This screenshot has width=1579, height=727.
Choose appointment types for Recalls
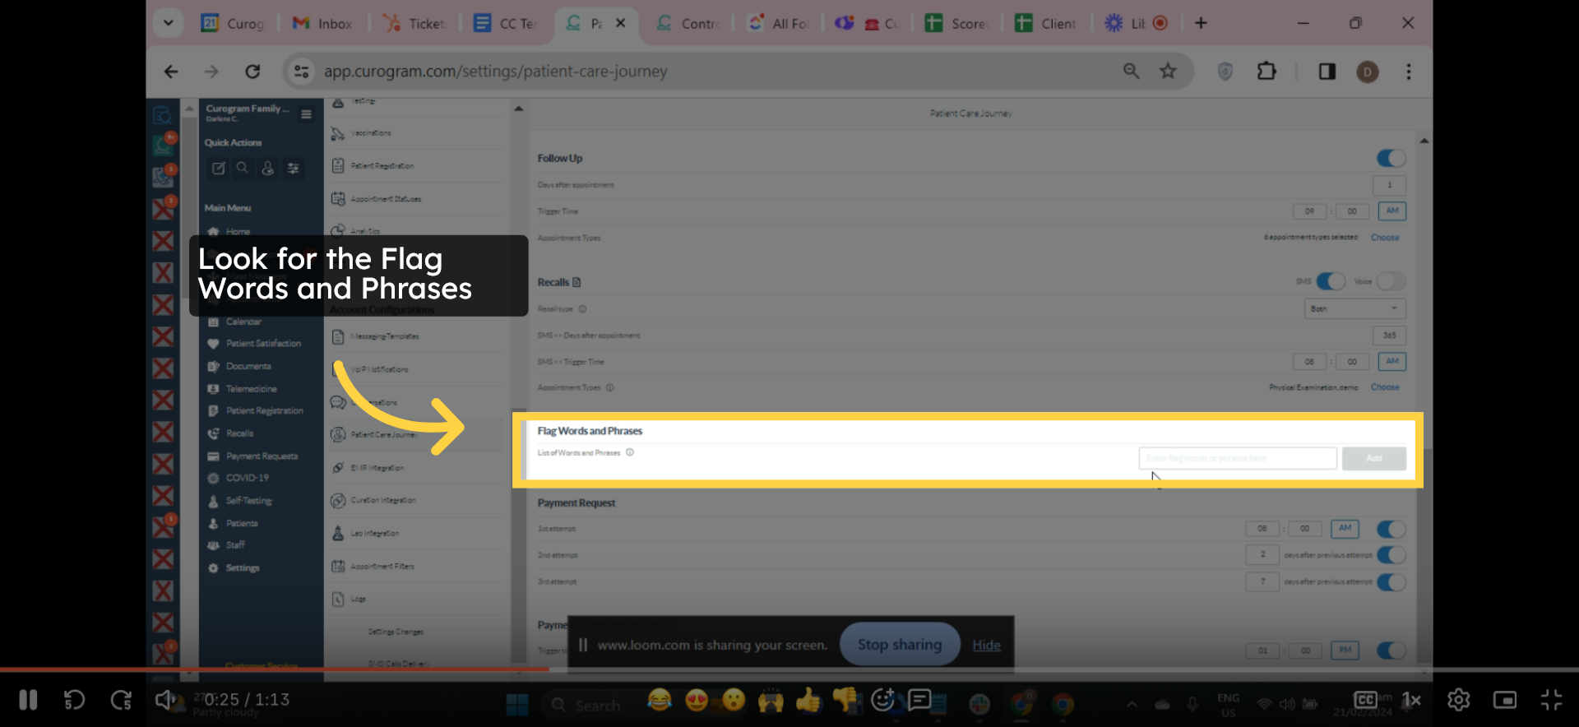1385,387
